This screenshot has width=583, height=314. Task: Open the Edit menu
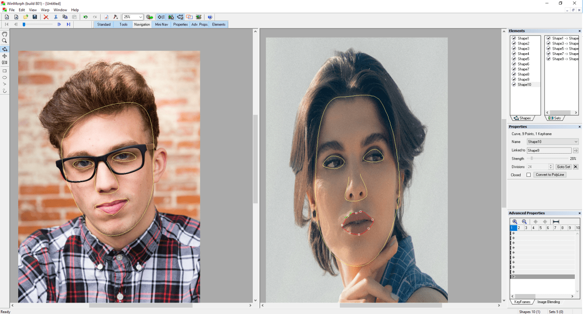pos(22,10)
